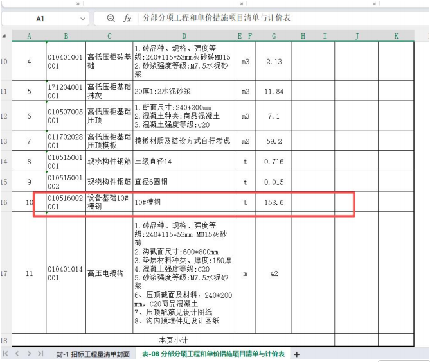Click the add new sheet plus icon

click(x=297, y=354)
